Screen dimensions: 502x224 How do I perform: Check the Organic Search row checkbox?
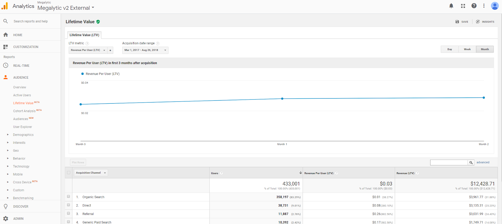coord(68,196)
